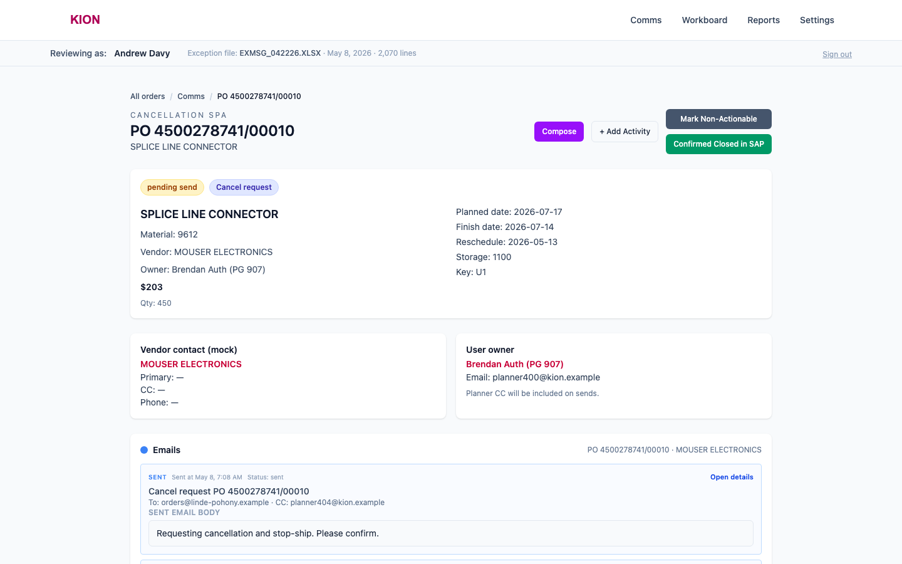This screenshot has width=902, height=564.
Task: Open details of the sent email
Action: click(x=732, y=477)
